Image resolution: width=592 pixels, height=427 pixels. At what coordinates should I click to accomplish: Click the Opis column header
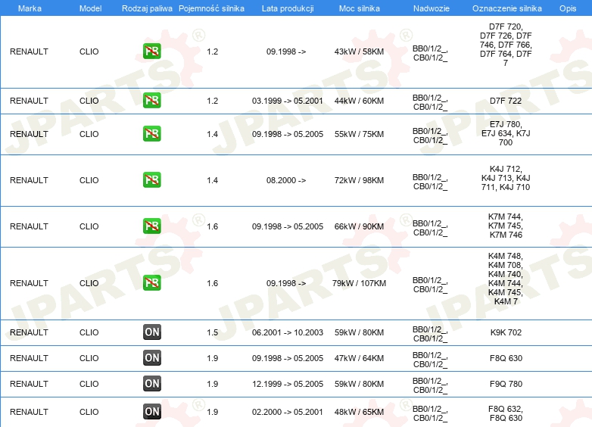[568, 8]
